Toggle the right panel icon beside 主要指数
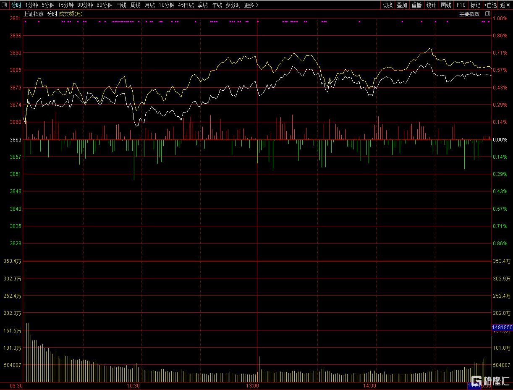 coord(487,14)
